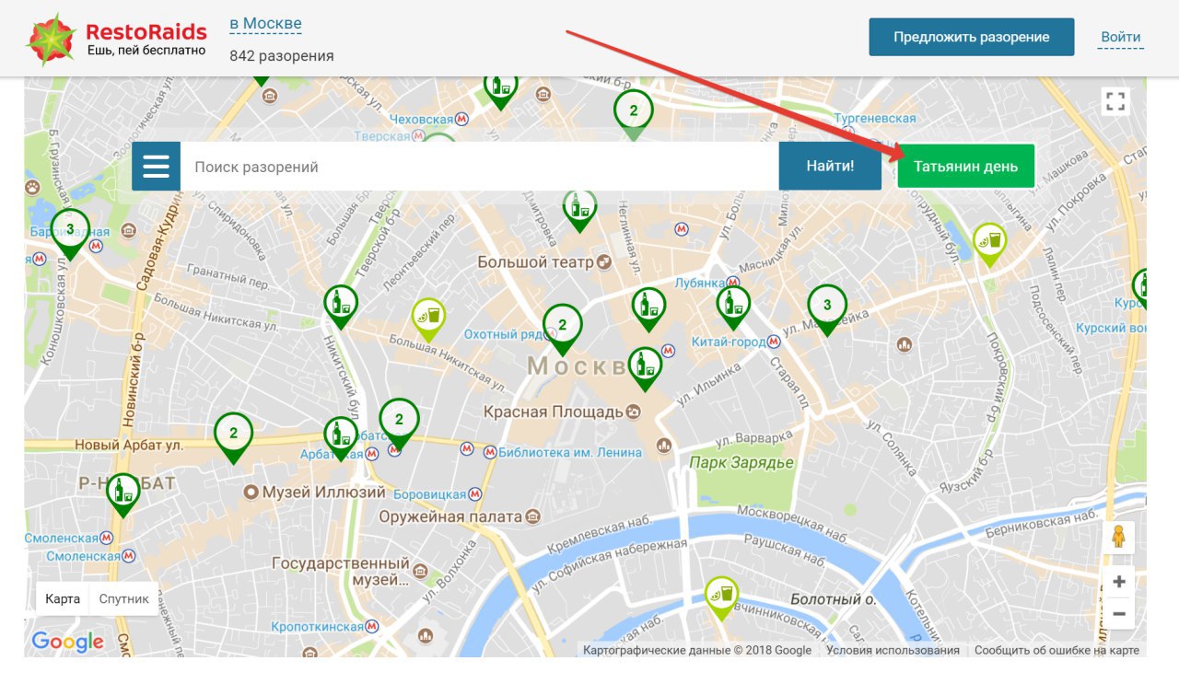Click the Парк Зарядье map label
The width and height of the screenshot is (1179, 684).
pos(741,463)
